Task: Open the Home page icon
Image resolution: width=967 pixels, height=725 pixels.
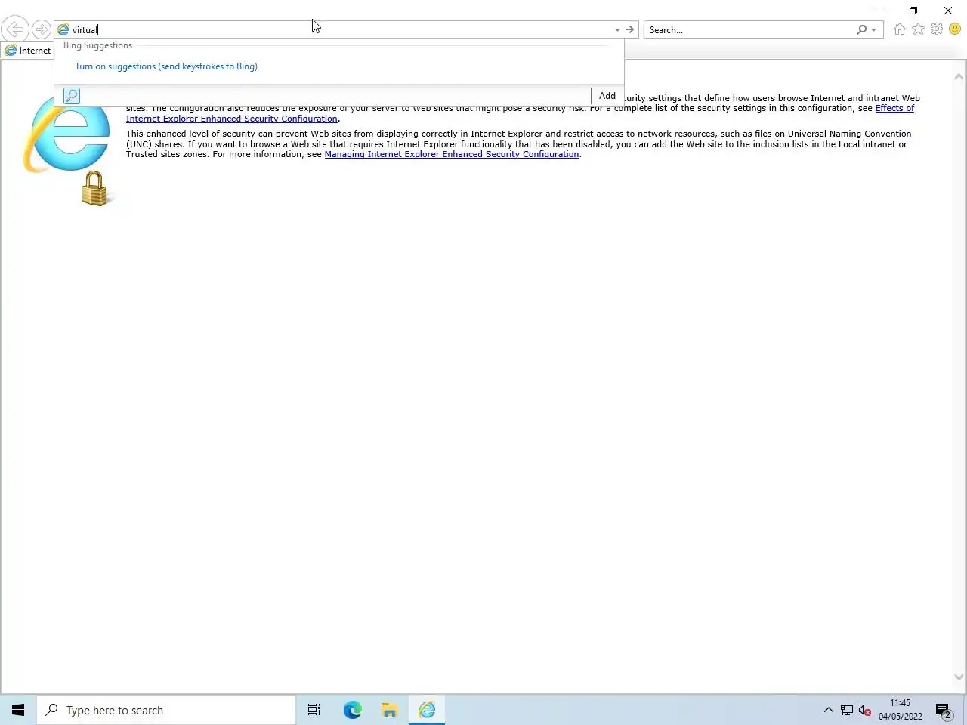Action: pyautogui.click(x=899, y=29)
